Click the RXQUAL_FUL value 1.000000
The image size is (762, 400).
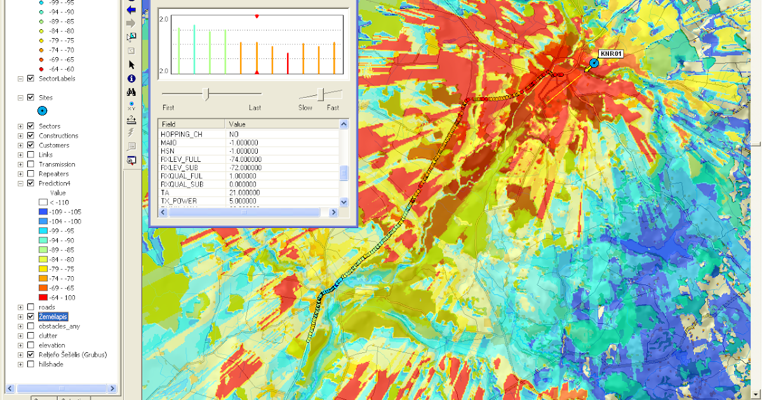[244, 176]
